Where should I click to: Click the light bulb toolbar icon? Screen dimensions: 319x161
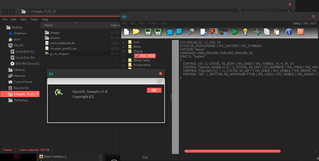click(x=245, y=32)
